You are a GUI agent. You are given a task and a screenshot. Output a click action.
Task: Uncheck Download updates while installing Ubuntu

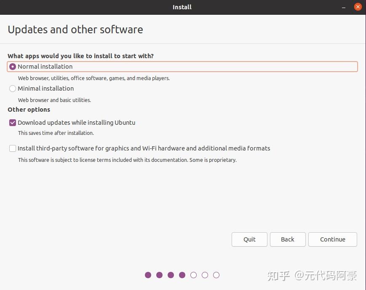(12, 122)
